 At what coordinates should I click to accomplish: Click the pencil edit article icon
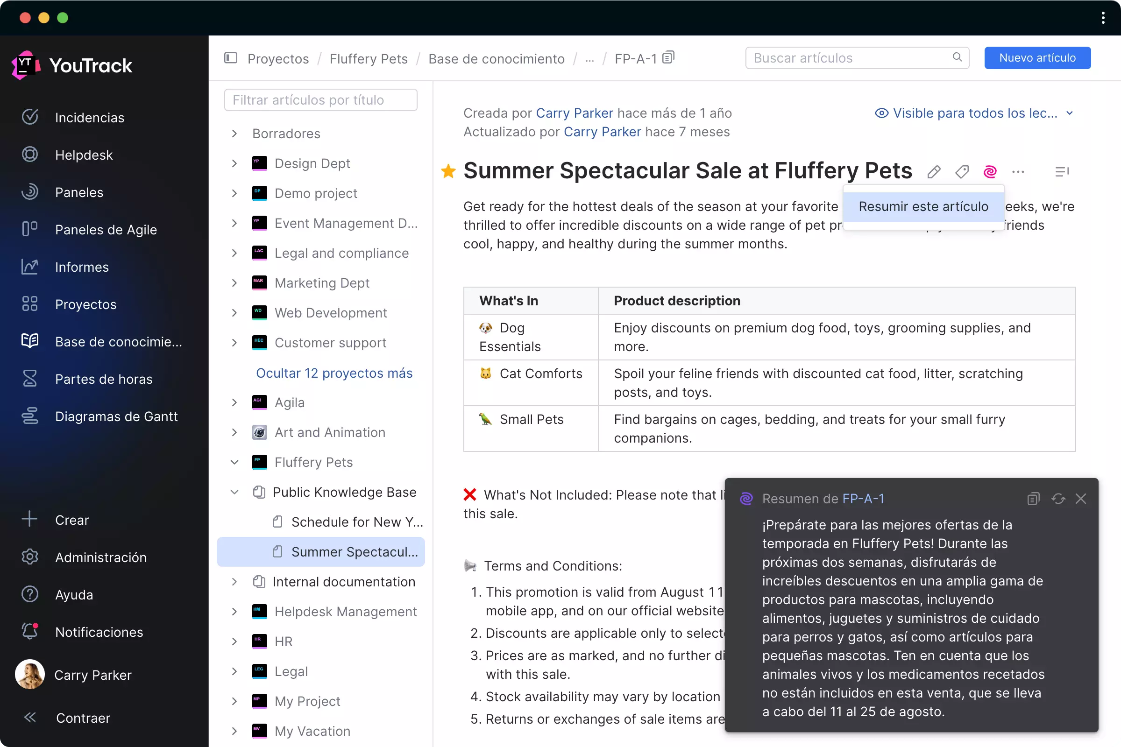tap(934, 171)
